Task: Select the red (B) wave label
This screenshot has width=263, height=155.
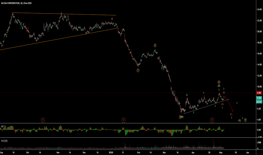Action: 224,92
